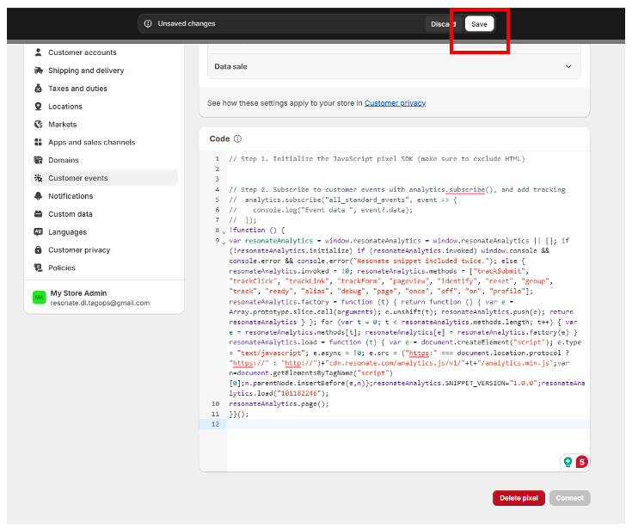Click line number 4 in gutter
This screenshot has height=529, width=632.
(x=218, y=189)
